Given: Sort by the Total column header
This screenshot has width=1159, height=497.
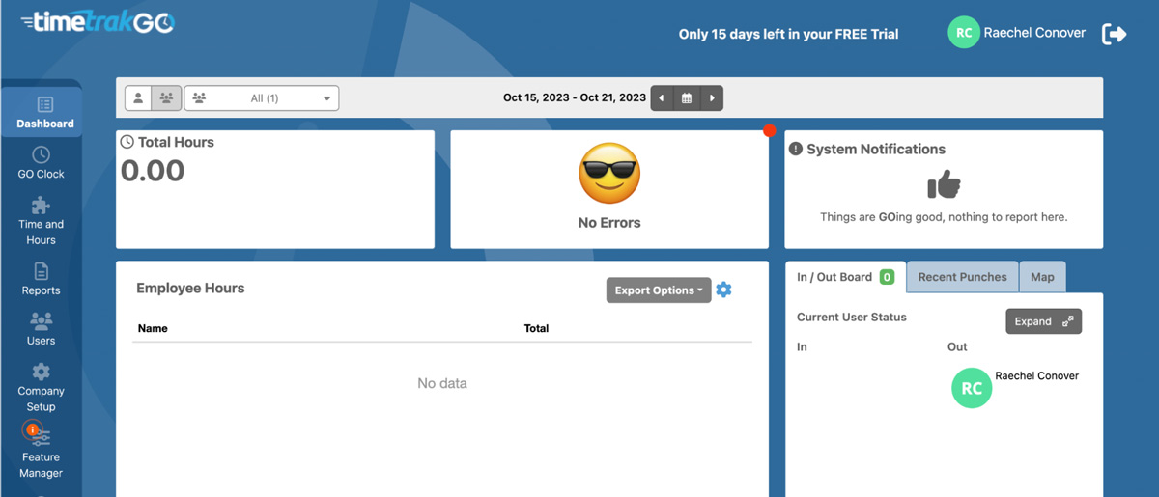Looking at the screenshot, I should 536,328.
